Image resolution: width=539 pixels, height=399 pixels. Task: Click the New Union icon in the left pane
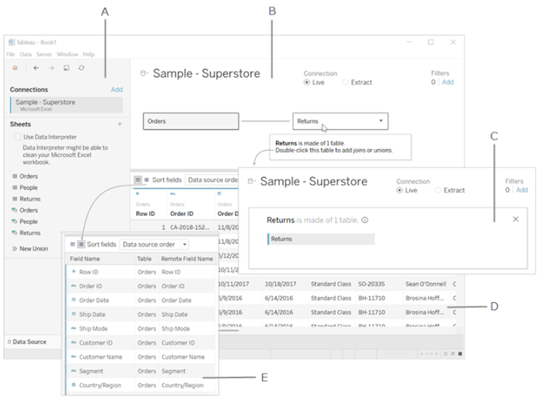(x=15, y=249)
